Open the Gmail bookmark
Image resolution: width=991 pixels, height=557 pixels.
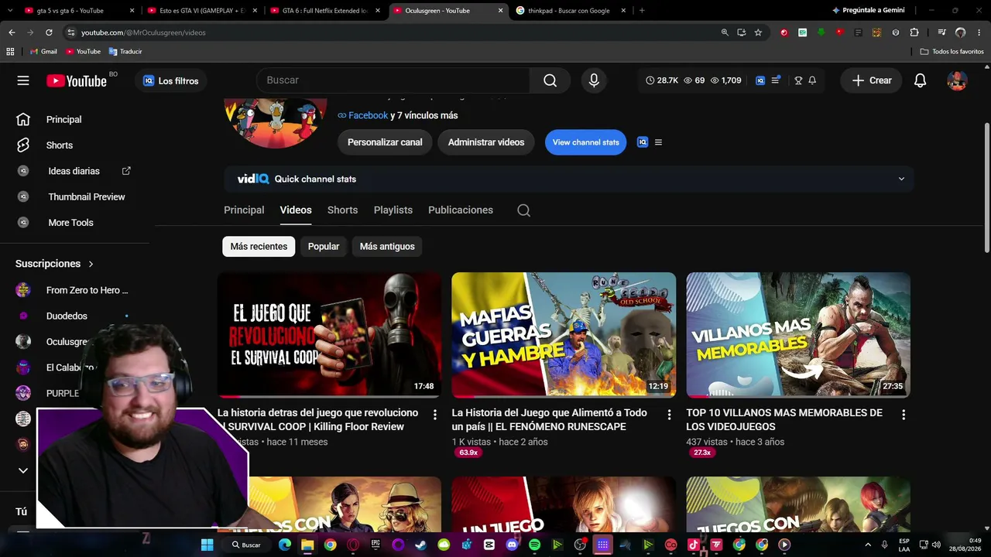tap(43, 52)
